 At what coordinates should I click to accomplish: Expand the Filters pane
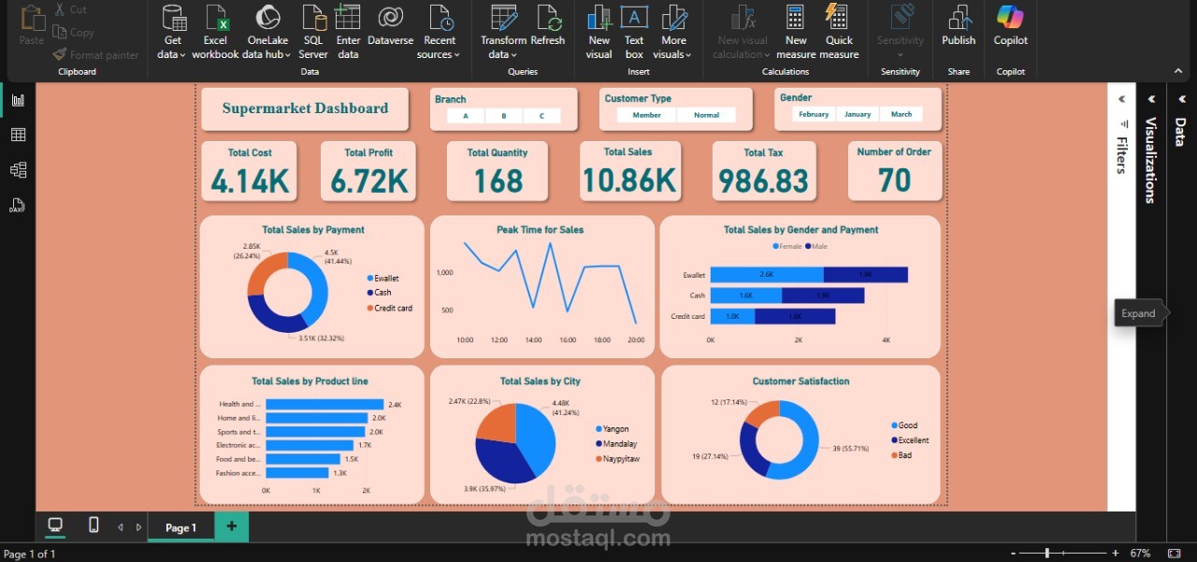[x=1122, y=99]
